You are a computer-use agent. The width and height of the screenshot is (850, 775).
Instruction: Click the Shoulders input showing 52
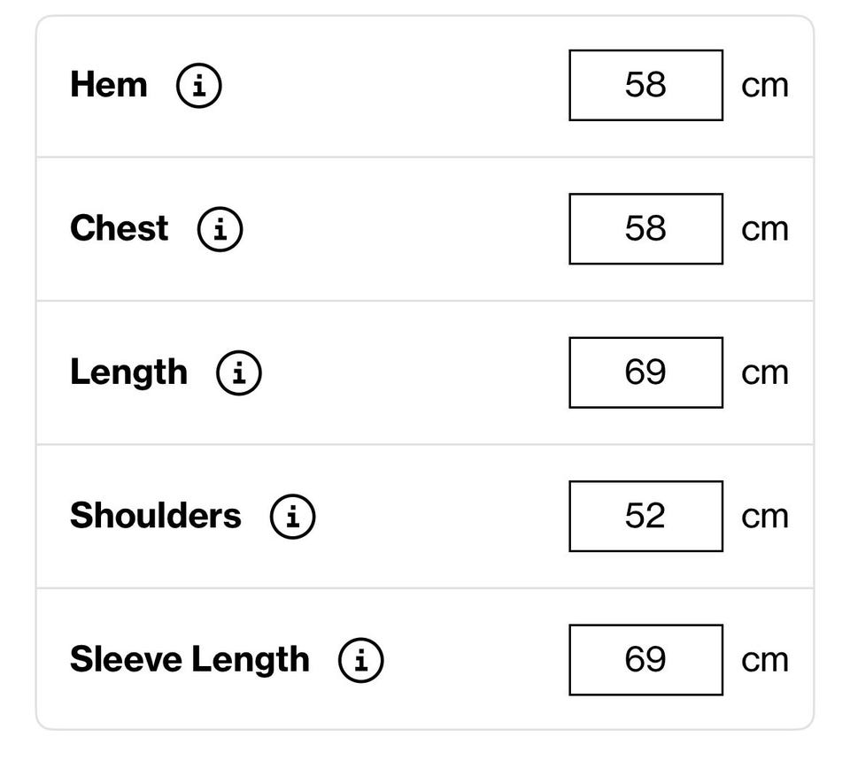coord(645,516)
